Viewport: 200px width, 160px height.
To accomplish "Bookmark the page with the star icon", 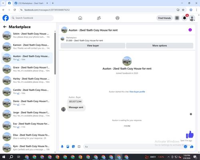I will (x=183, y=10).
